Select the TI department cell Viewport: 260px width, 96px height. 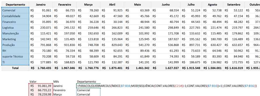(15, 62)
